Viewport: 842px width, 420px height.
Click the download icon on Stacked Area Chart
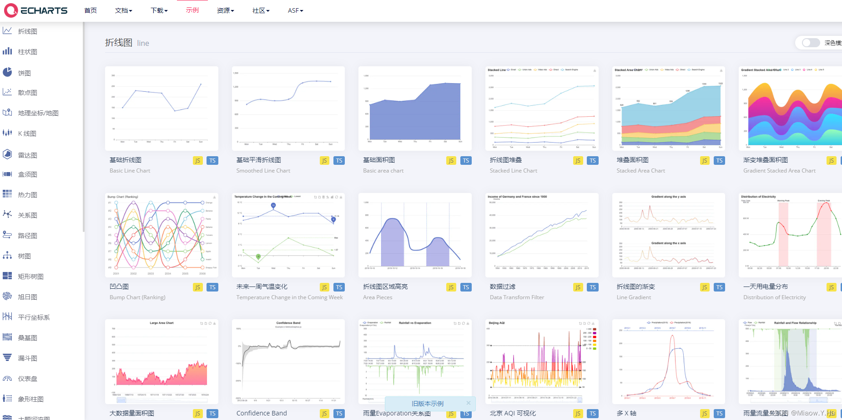coord(721,70)
